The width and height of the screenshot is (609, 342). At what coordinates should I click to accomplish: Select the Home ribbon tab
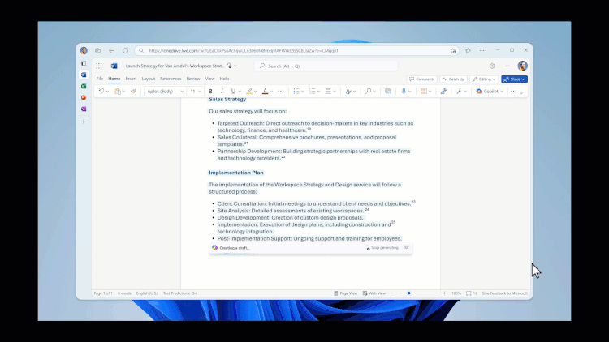(x=114, y=79)
